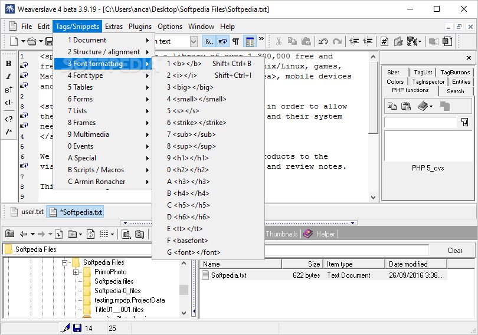
Task: Click file browser back arrow icon
Action: pyautogui.click(x=23, y=234)
